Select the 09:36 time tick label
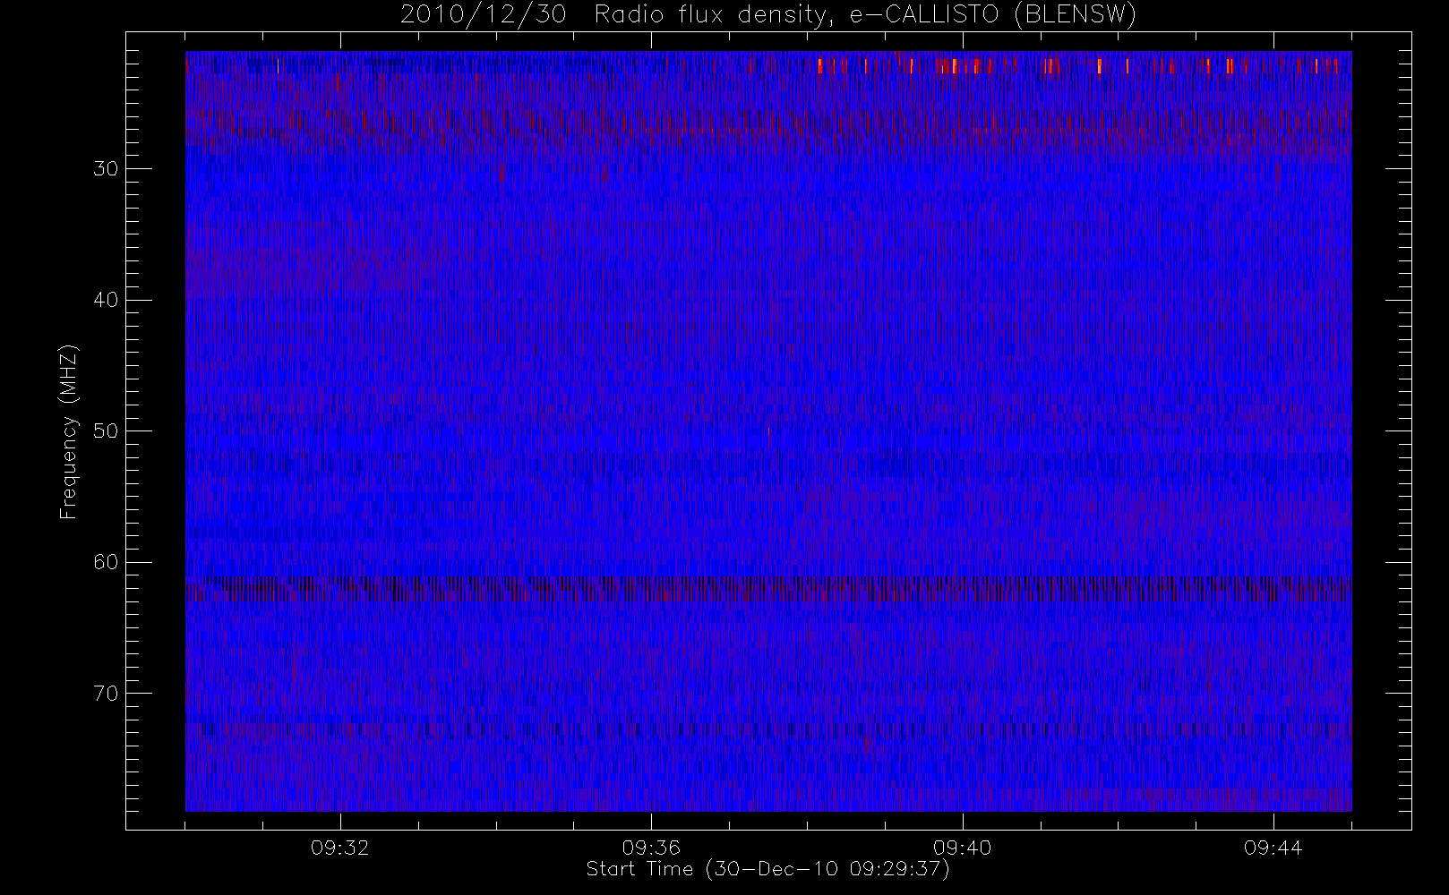This screenshot has height=895, width=1449. (x=651, y=848)
